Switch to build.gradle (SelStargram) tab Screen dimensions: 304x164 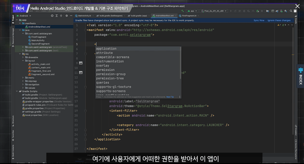(x=111, y=16)
